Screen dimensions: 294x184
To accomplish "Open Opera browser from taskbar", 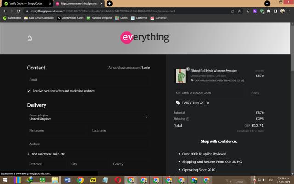I will (118, 180).
